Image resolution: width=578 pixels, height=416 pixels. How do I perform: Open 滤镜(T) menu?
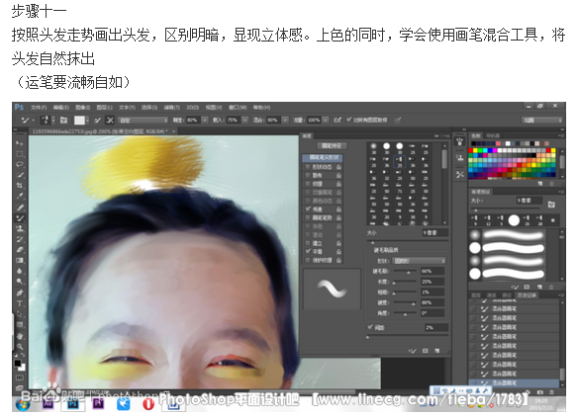click(172, 108)
